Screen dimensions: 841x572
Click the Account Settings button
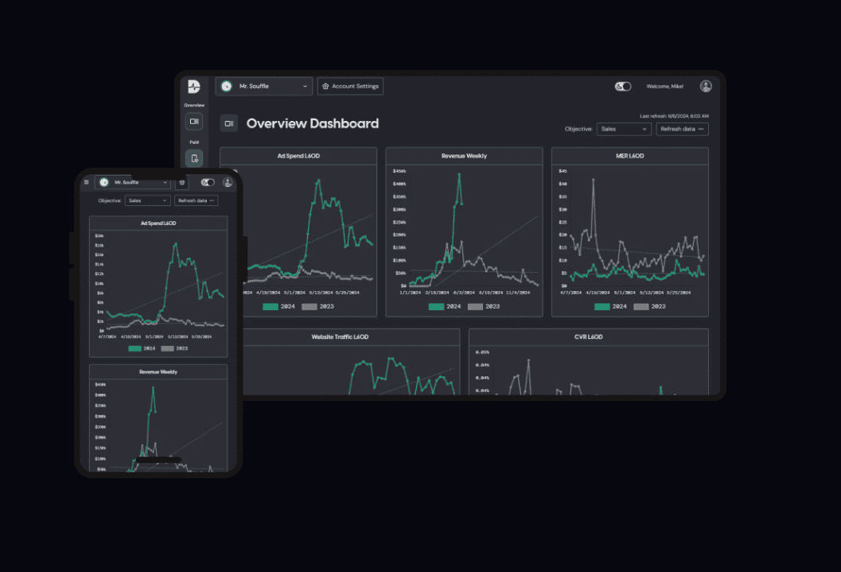pos(350,86)
